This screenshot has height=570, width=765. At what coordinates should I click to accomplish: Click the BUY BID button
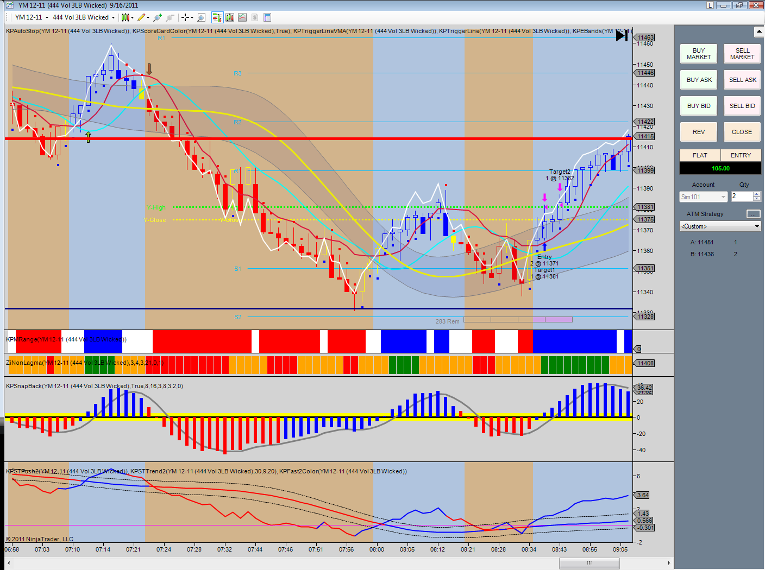pos(699,106)
